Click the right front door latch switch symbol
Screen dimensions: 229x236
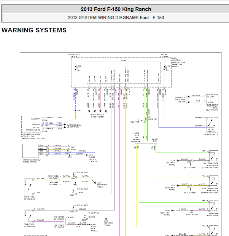pyautogui.click(x=29, y=187)
